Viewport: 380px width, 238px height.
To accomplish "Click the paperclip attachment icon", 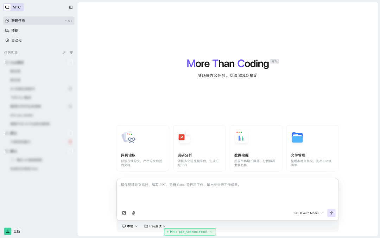I will click(x=133, y=213).
